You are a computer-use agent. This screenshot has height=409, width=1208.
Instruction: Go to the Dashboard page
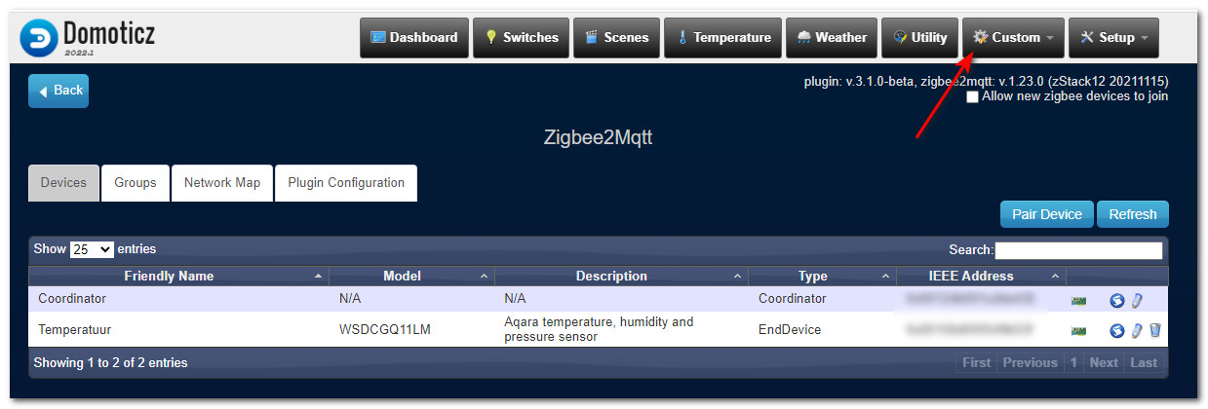click(414, 37)
